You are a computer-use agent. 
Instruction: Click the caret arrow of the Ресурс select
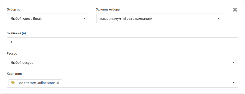233,62
